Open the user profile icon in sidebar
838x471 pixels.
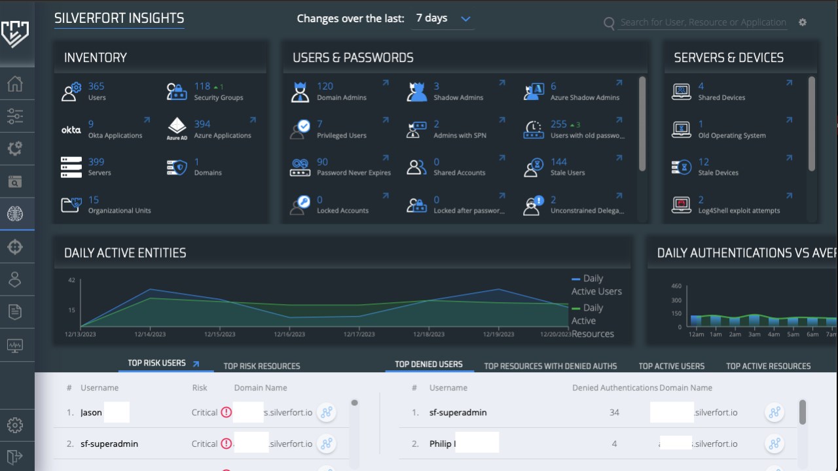pos(15,279)
